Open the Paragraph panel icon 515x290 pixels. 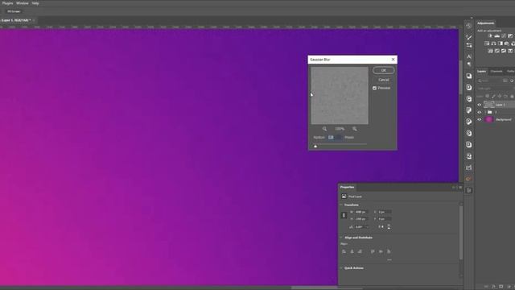(469, 64)
